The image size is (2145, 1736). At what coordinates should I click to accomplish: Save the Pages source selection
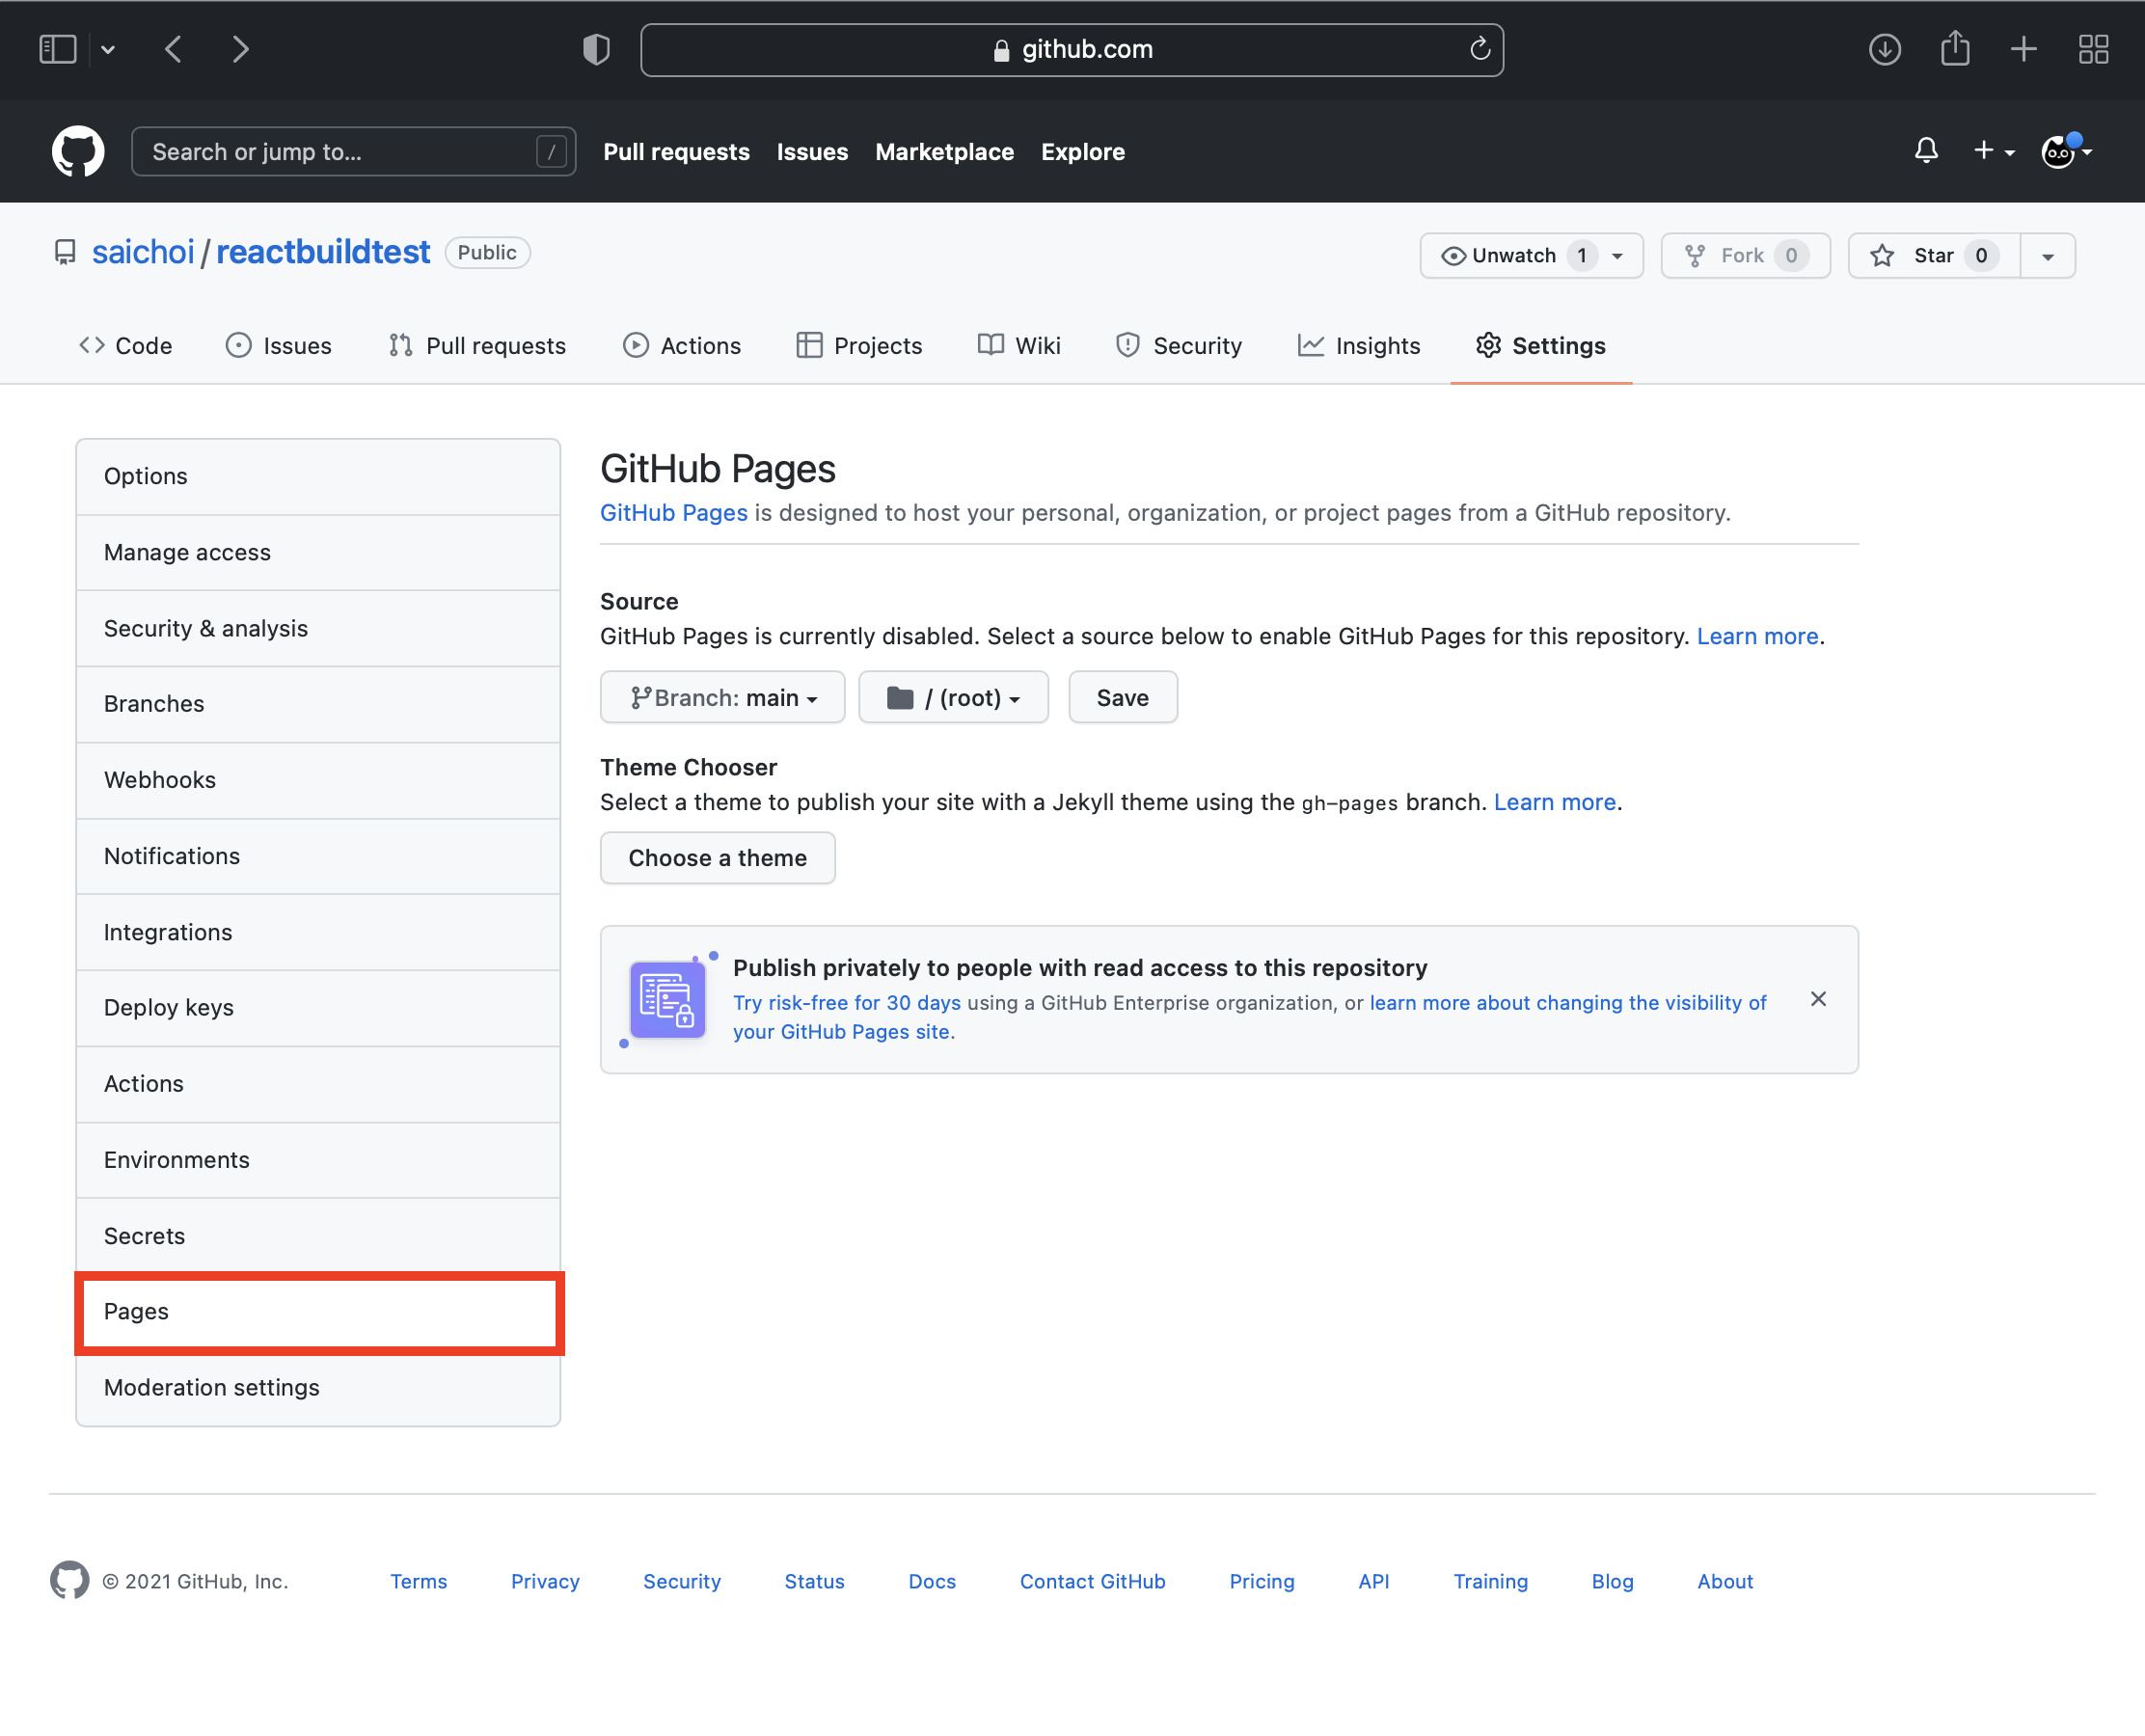[x=1122, y=697]
